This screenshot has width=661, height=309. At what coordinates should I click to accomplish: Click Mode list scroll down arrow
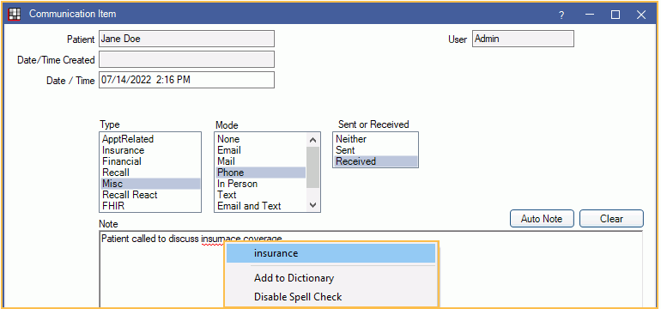(312, 205)
